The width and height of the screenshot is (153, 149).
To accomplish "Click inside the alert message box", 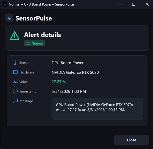I will tap(97, 109).
